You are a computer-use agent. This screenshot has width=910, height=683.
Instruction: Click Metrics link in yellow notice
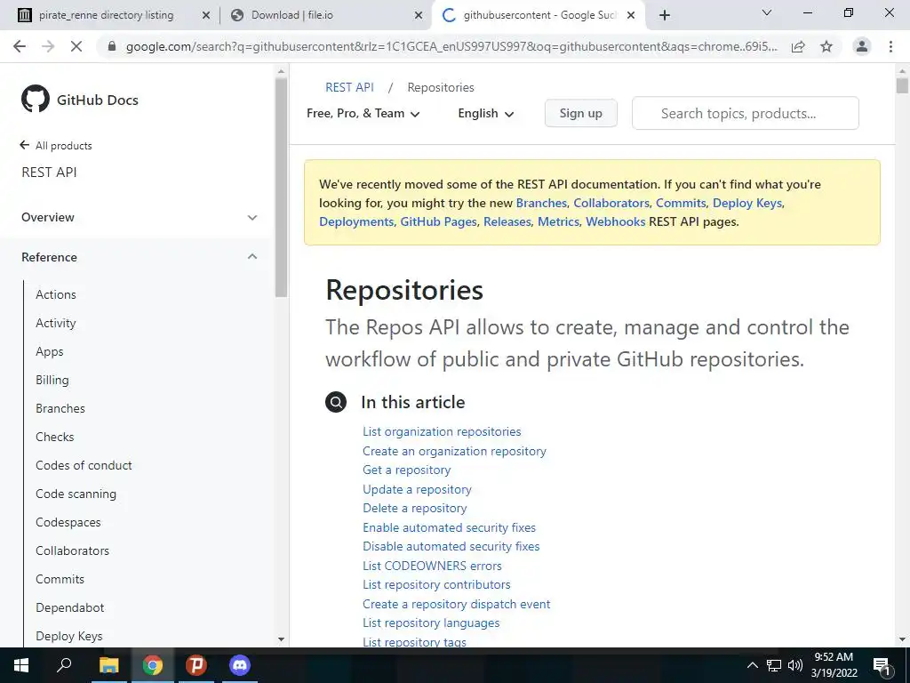[x=558, y=221]
